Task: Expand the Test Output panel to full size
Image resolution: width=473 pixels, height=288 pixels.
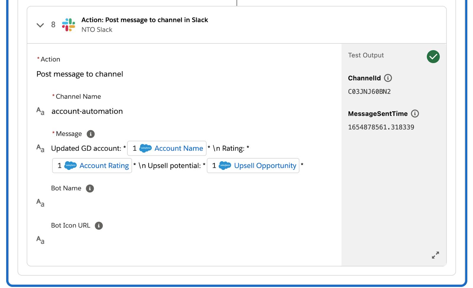Action: click(435, 255)
